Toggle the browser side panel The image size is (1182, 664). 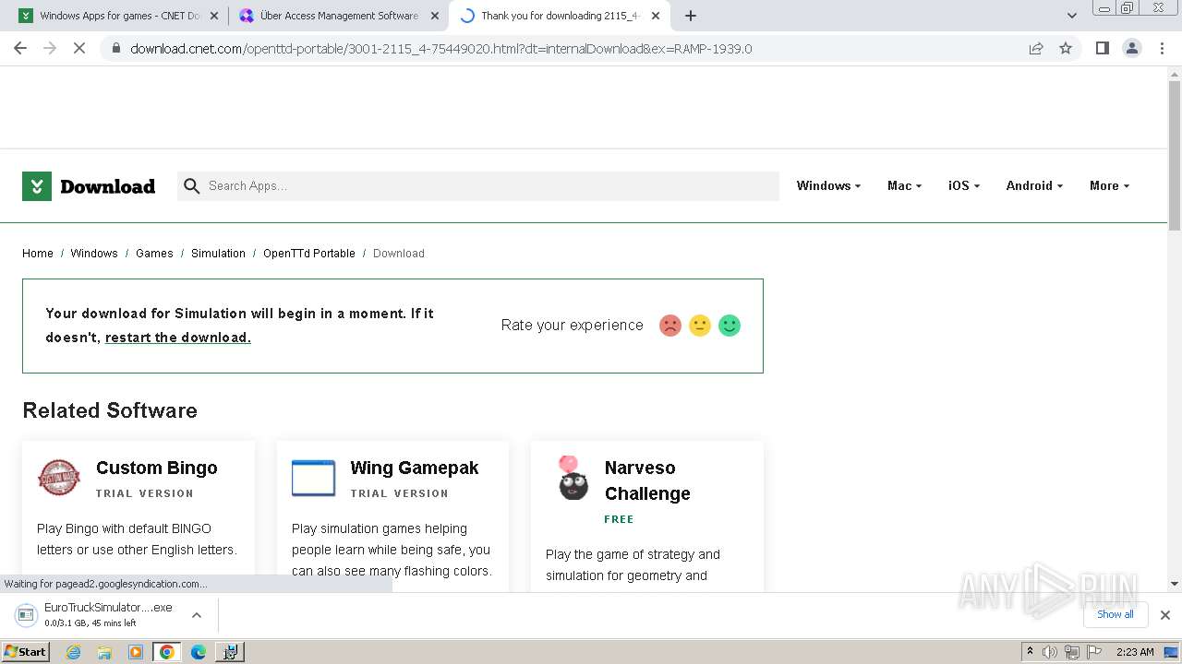point(1102,48)
